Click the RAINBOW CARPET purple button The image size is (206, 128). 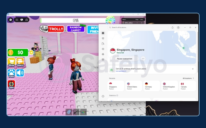pos(76,29)
